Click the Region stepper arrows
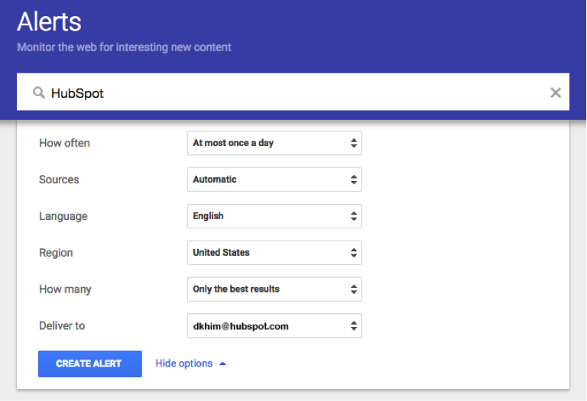The height and width of the screenshot is (401, 587). tap(353, 253)
